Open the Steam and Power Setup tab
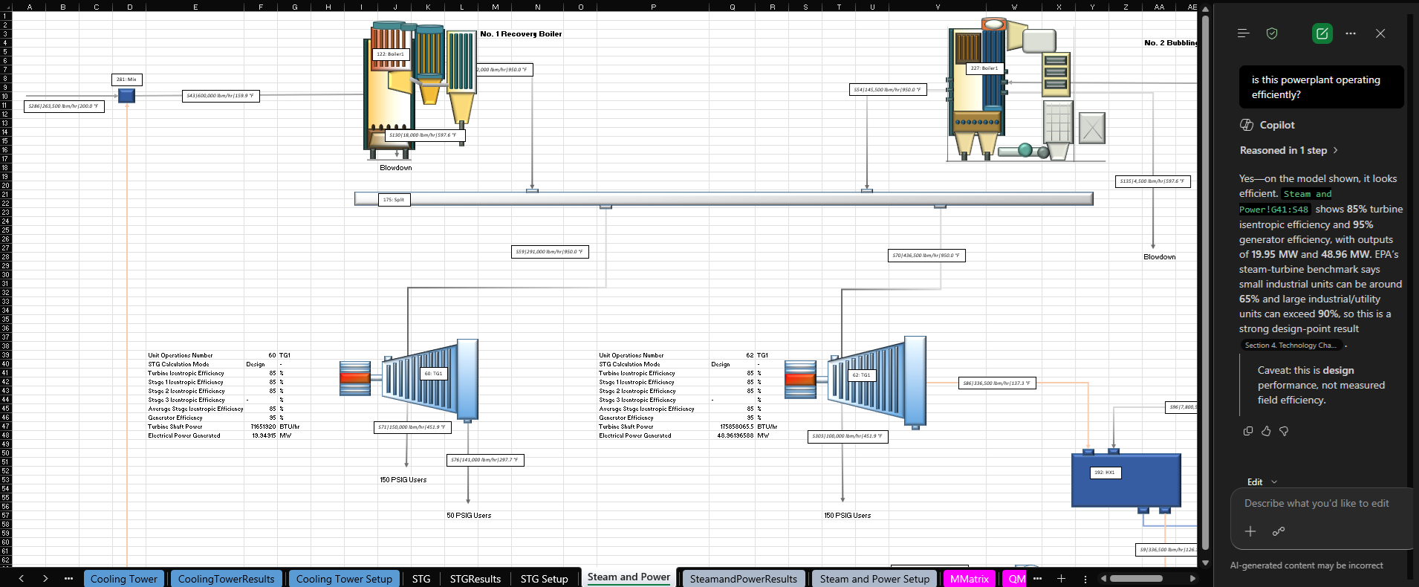Screen dimensions: 1419x587 coord(874,579)
